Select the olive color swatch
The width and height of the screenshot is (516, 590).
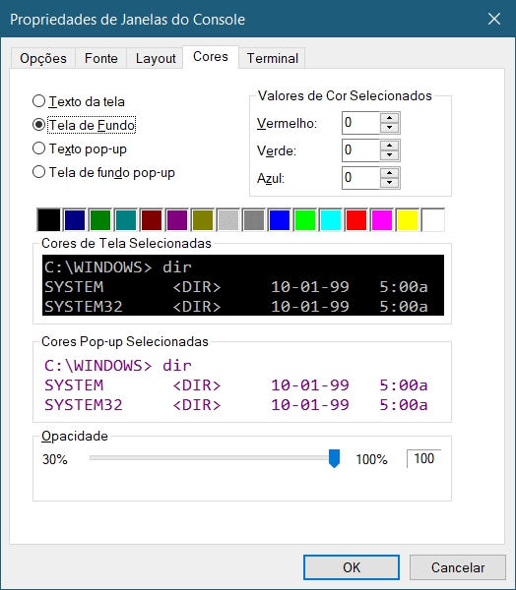pos(203,219)
